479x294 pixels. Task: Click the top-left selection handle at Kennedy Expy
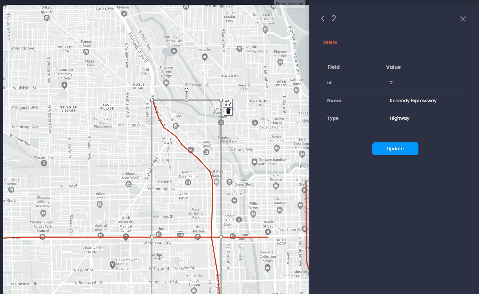(152, 100)
